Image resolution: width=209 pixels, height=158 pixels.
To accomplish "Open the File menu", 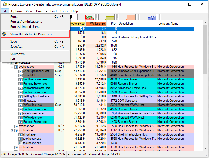I will tap(5, 11).
